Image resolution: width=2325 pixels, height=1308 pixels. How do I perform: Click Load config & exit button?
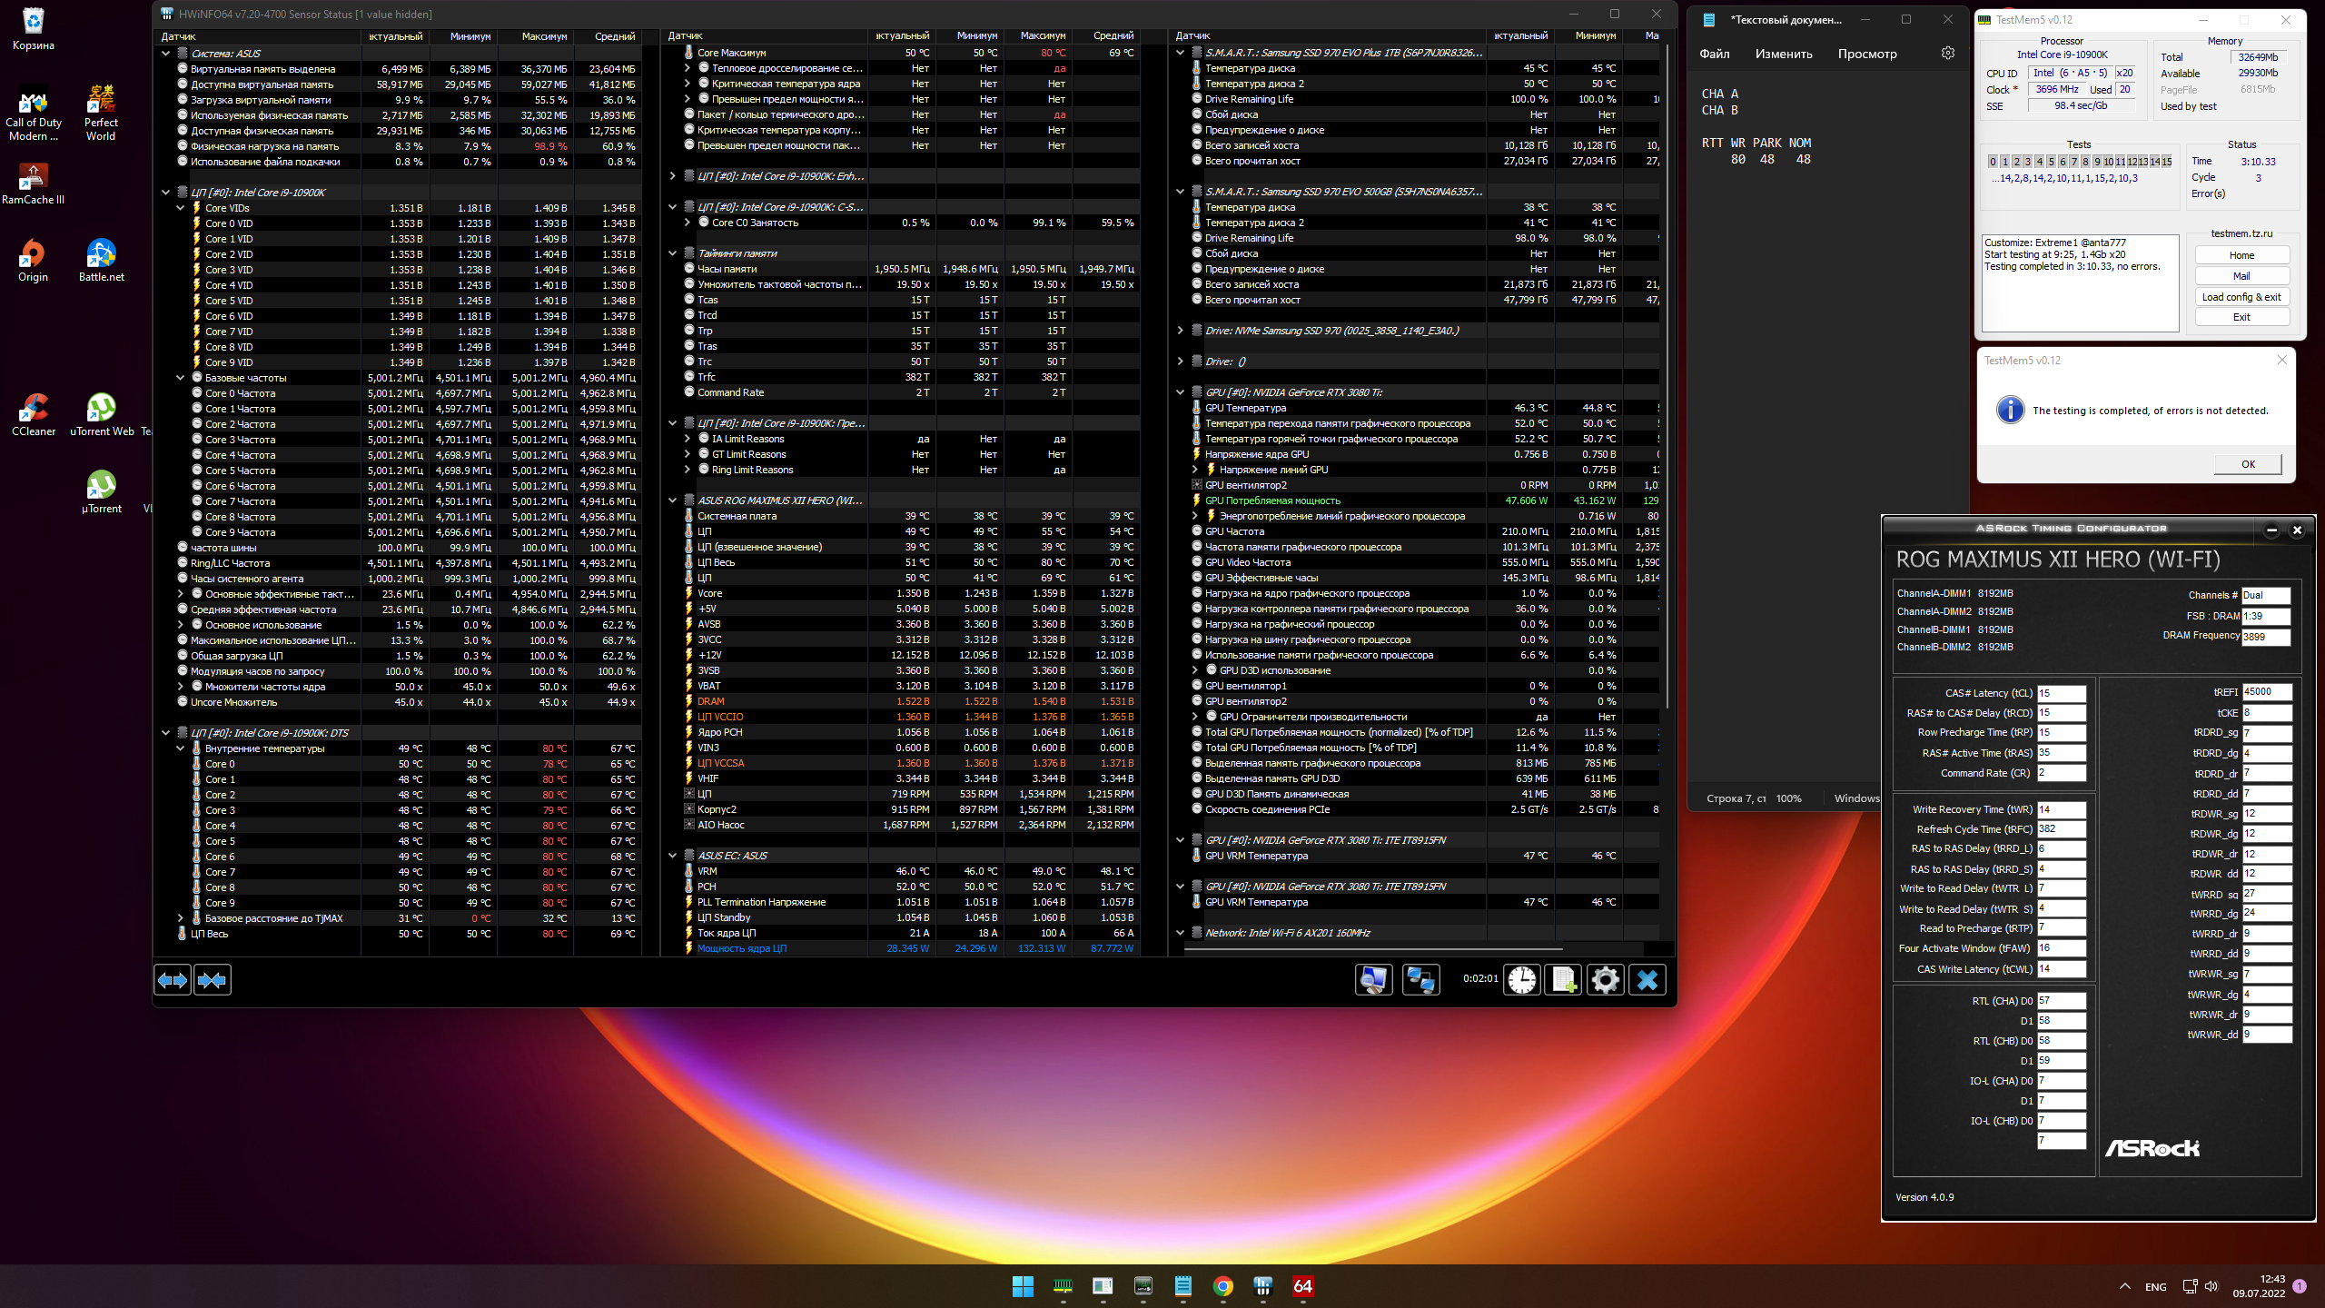pos(2241,297)
